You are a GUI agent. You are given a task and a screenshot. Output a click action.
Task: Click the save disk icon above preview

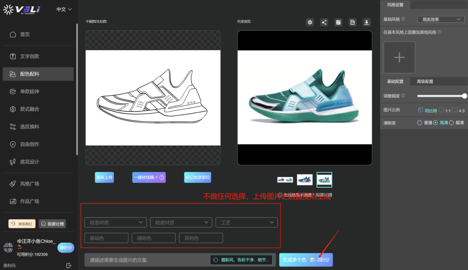tap(352, 22)
